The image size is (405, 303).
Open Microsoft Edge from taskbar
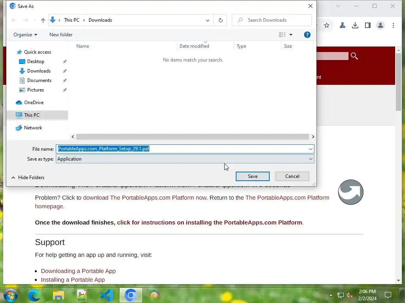[x=34, y=295]
